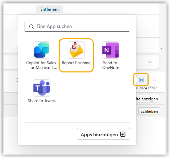Click the scrollbar down arrow
Viewport: 170px width, 158px height.
(x=162, y=48)
